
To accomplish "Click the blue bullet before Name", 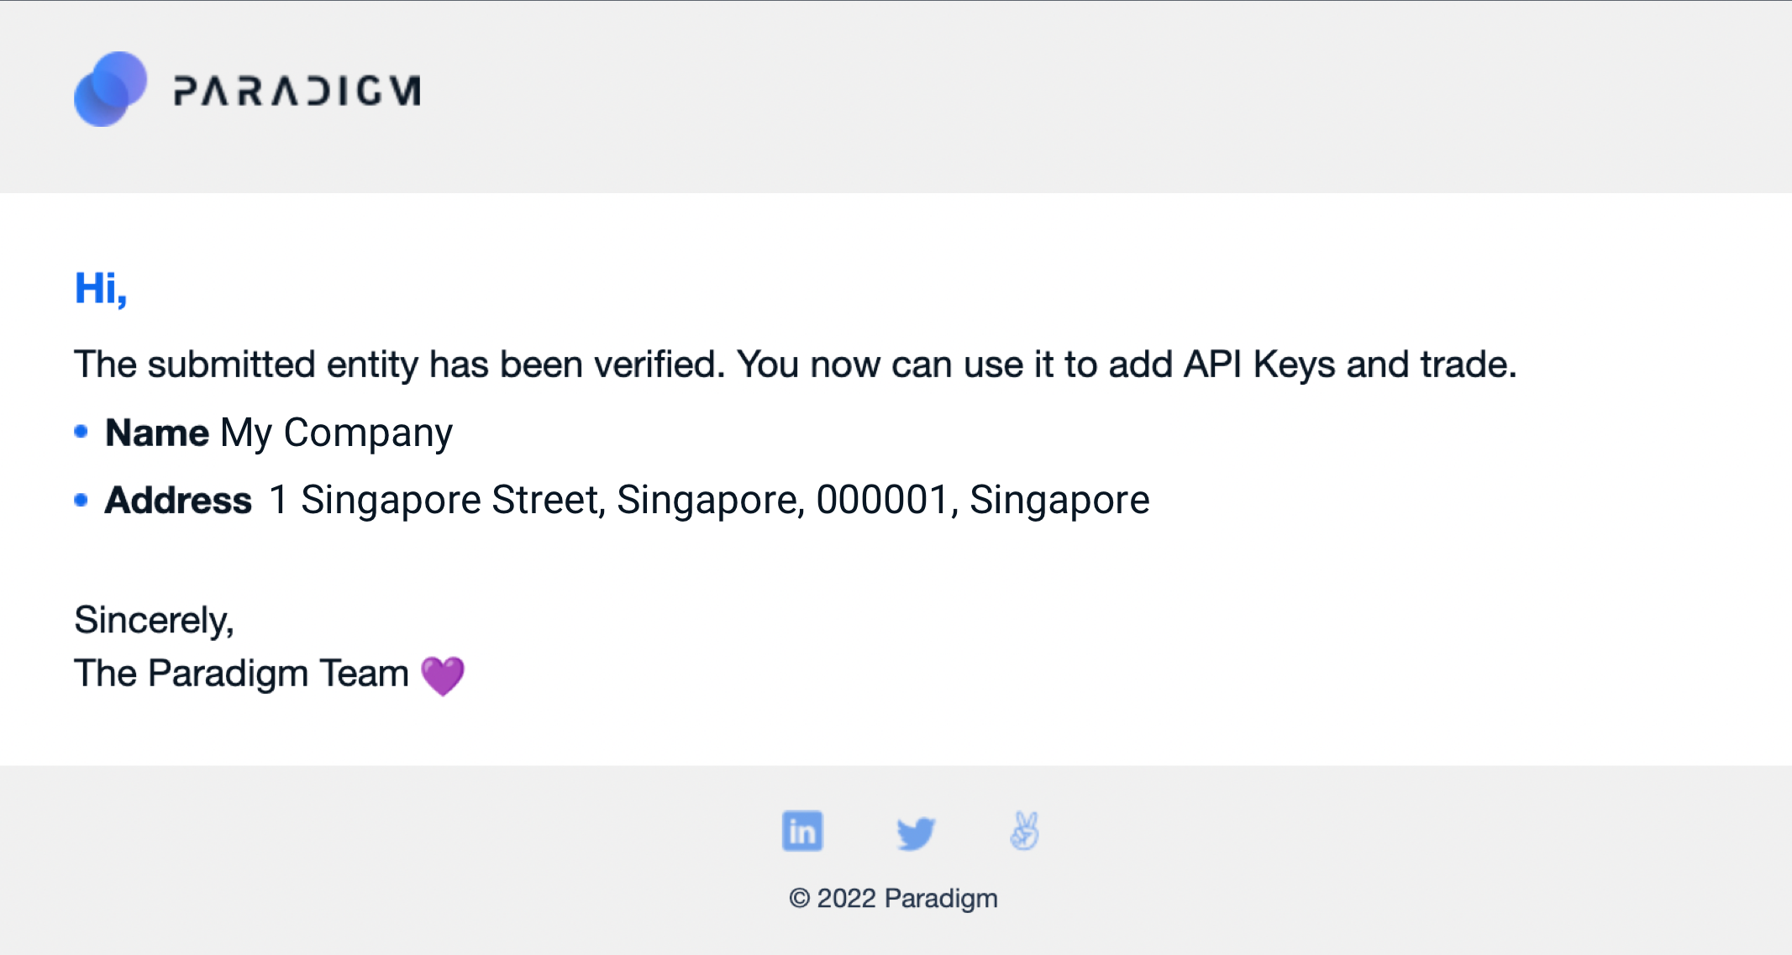I will (81, 432).
